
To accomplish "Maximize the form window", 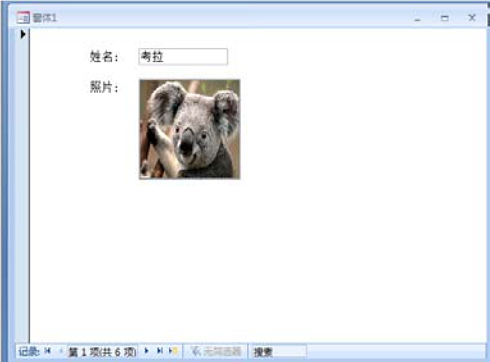I will click(x=445, y=19).
